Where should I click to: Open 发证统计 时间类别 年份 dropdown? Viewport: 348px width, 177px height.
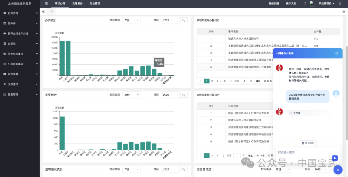pos(131,95)
